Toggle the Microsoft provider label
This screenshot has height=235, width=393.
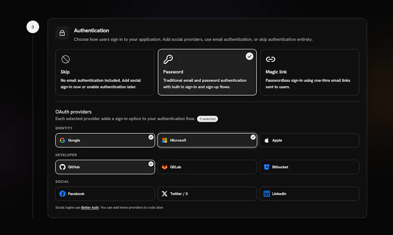pyautogui.click(x=178, y=140)
